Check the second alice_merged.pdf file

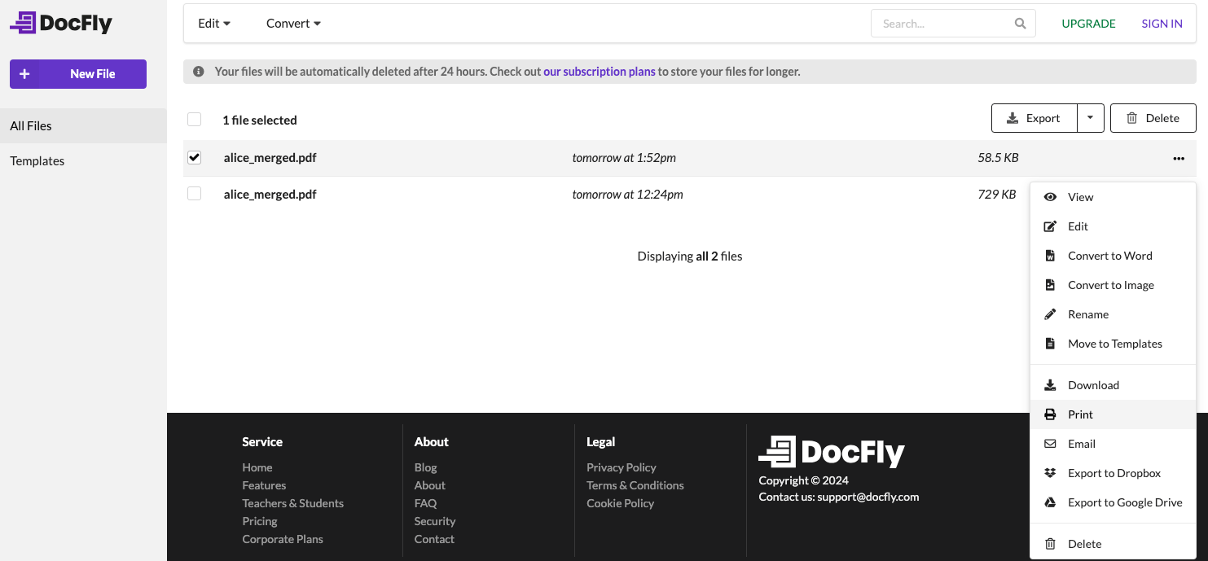click(x=194, y=194)
